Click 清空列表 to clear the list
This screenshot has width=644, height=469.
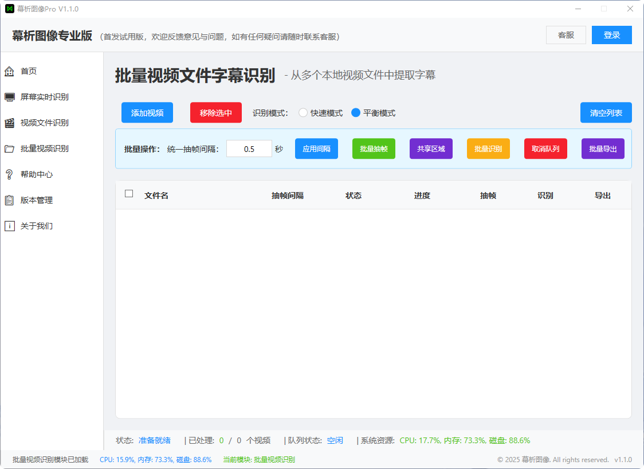point(606,112)
